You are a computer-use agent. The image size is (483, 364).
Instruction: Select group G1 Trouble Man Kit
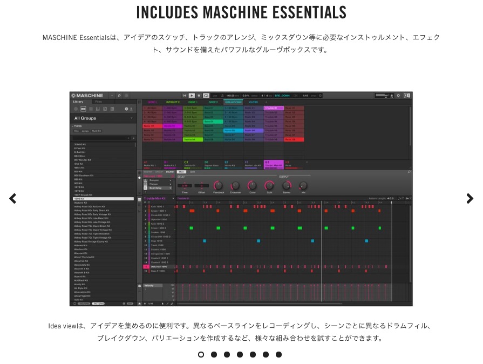point(274,164)
